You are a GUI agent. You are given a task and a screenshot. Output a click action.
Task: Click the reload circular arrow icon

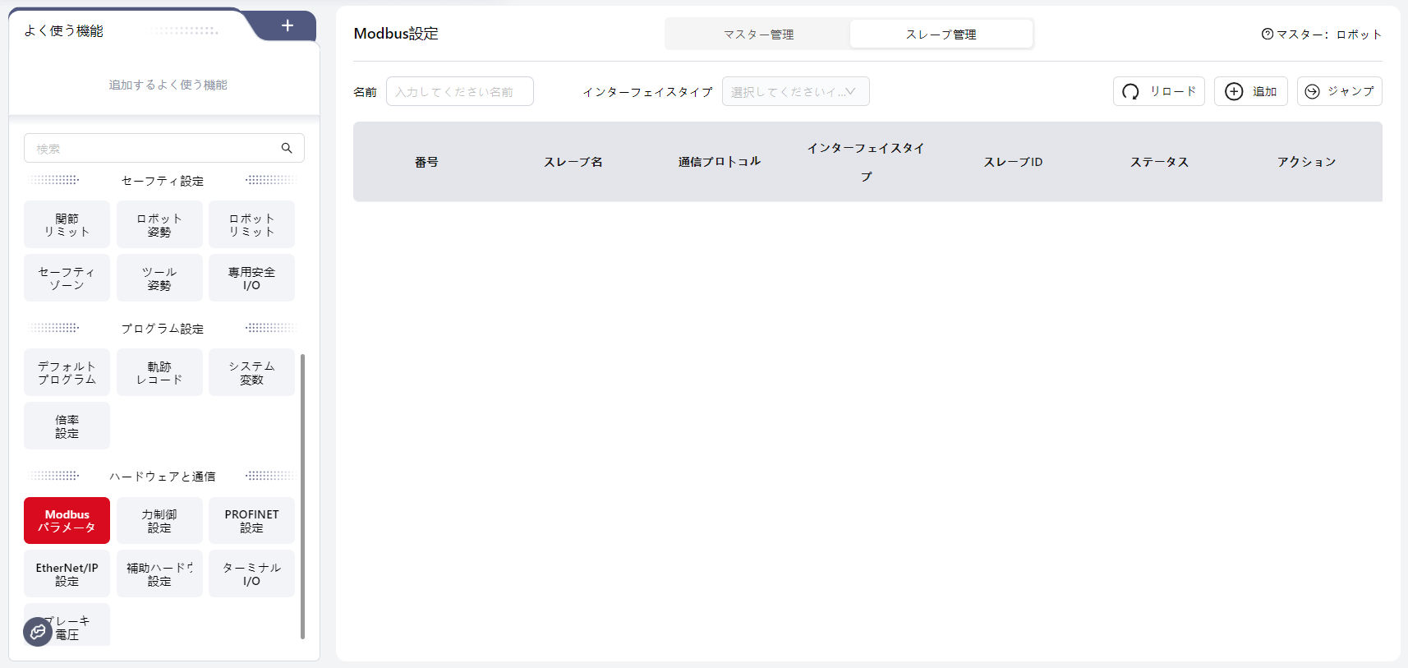(x=1130, y=91)
